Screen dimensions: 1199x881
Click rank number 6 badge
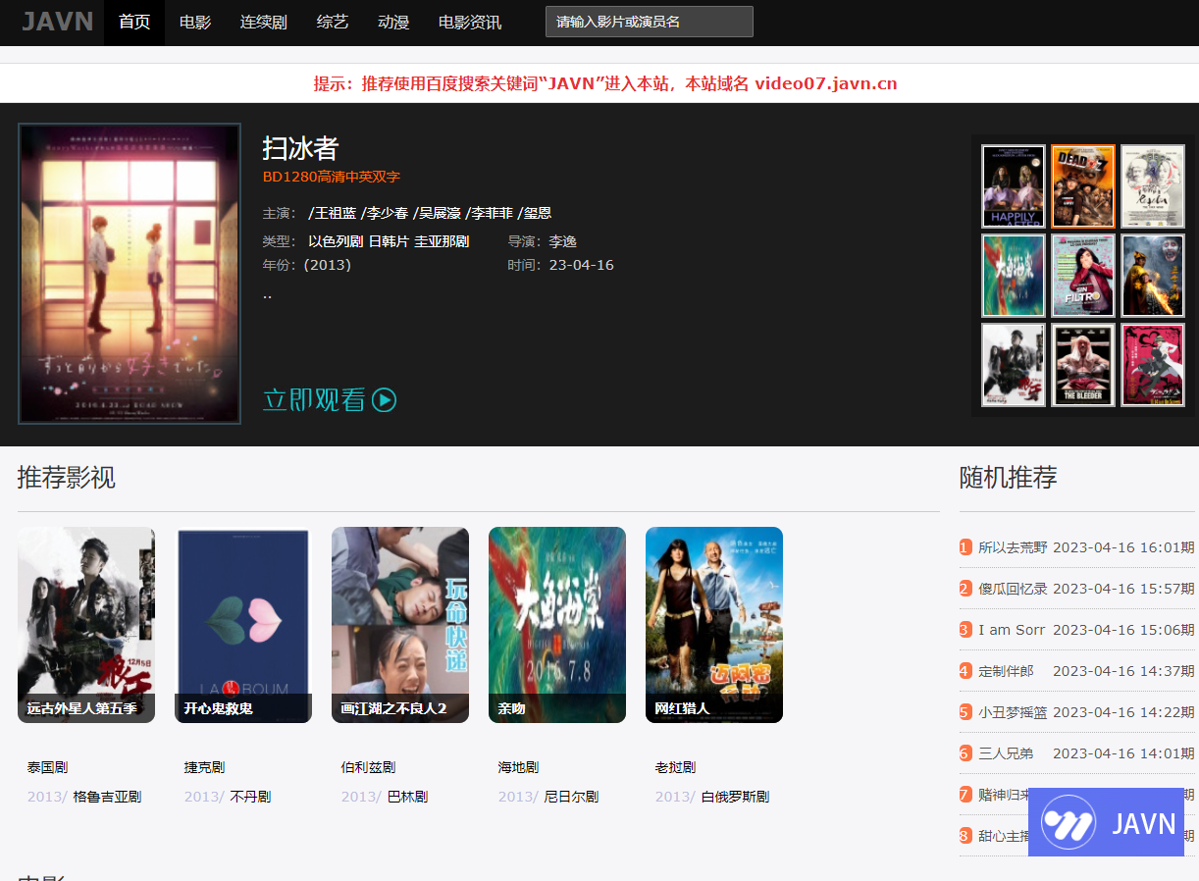pyautogui.click(x=965, y=753)
